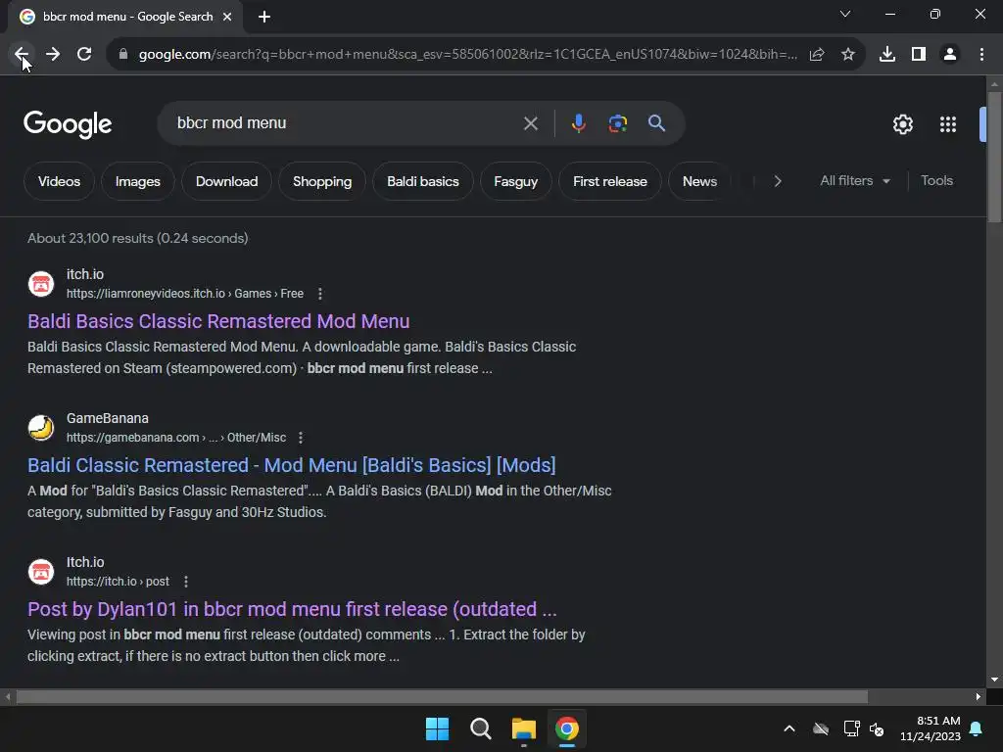Screen dimensions: 1003x752
Task: Apply the First release filter chip
Action: tap(609, 181)
